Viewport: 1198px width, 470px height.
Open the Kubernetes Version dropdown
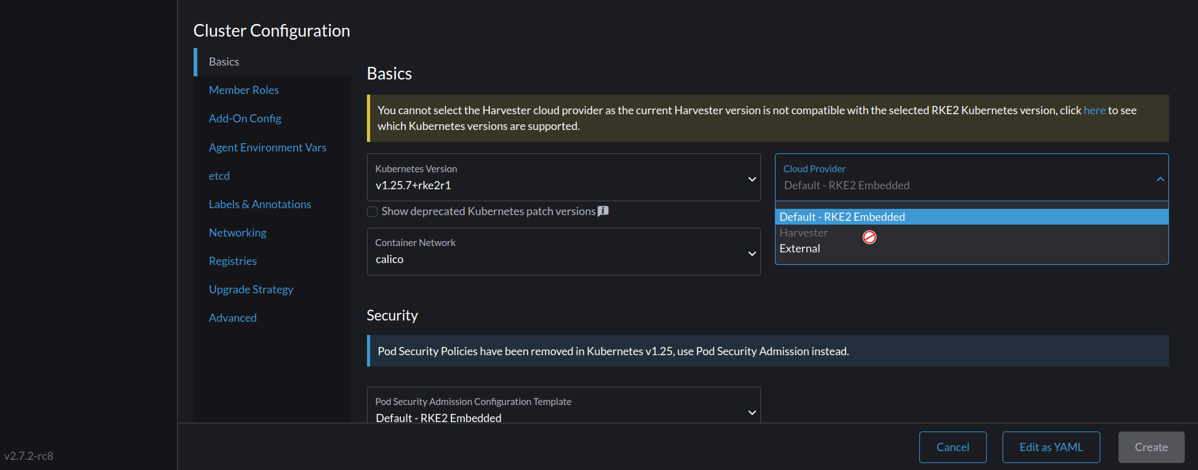coord(563,177)
